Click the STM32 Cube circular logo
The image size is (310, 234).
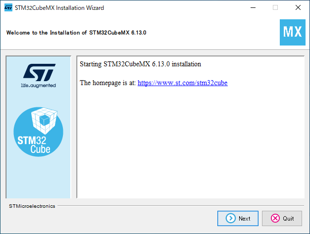point(38,132)
